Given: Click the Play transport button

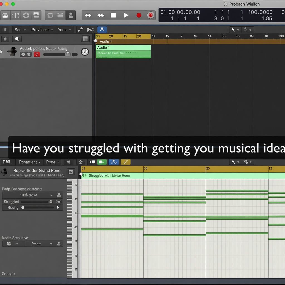Looking at the screenshot, I should pos(126,15).
